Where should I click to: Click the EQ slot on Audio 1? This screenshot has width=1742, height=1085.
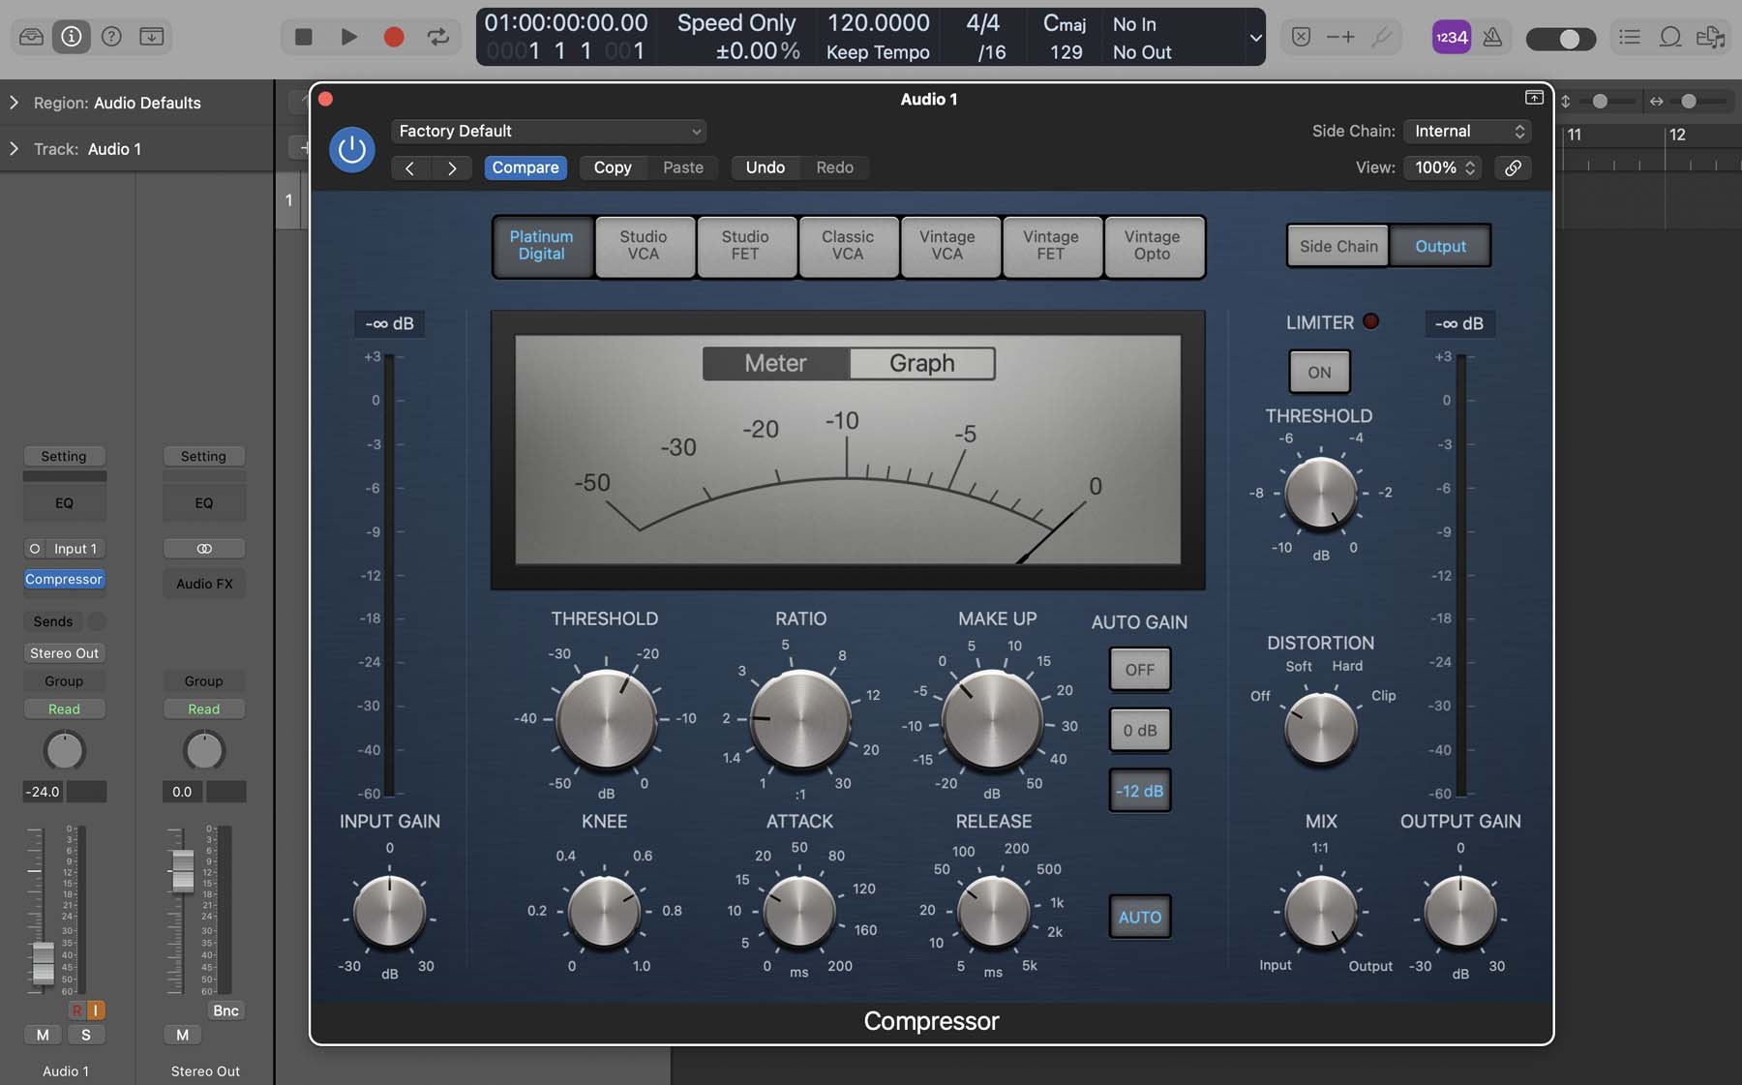pyautogui.click(x=64, y=503)
